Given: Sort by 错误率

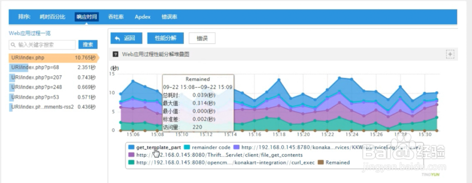Looking at the screenshot, I should 169,17.
